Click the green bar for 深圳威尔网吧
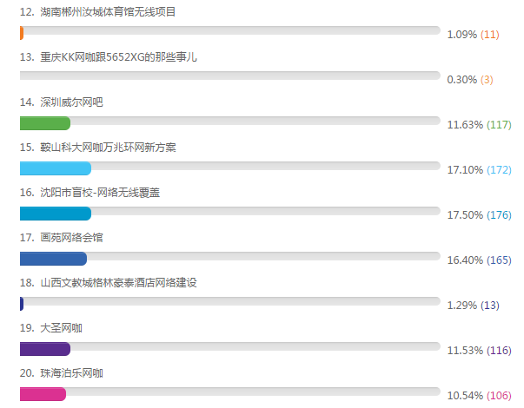The width and height of the screenshot is (524, 408). click(x=45, y=123)
